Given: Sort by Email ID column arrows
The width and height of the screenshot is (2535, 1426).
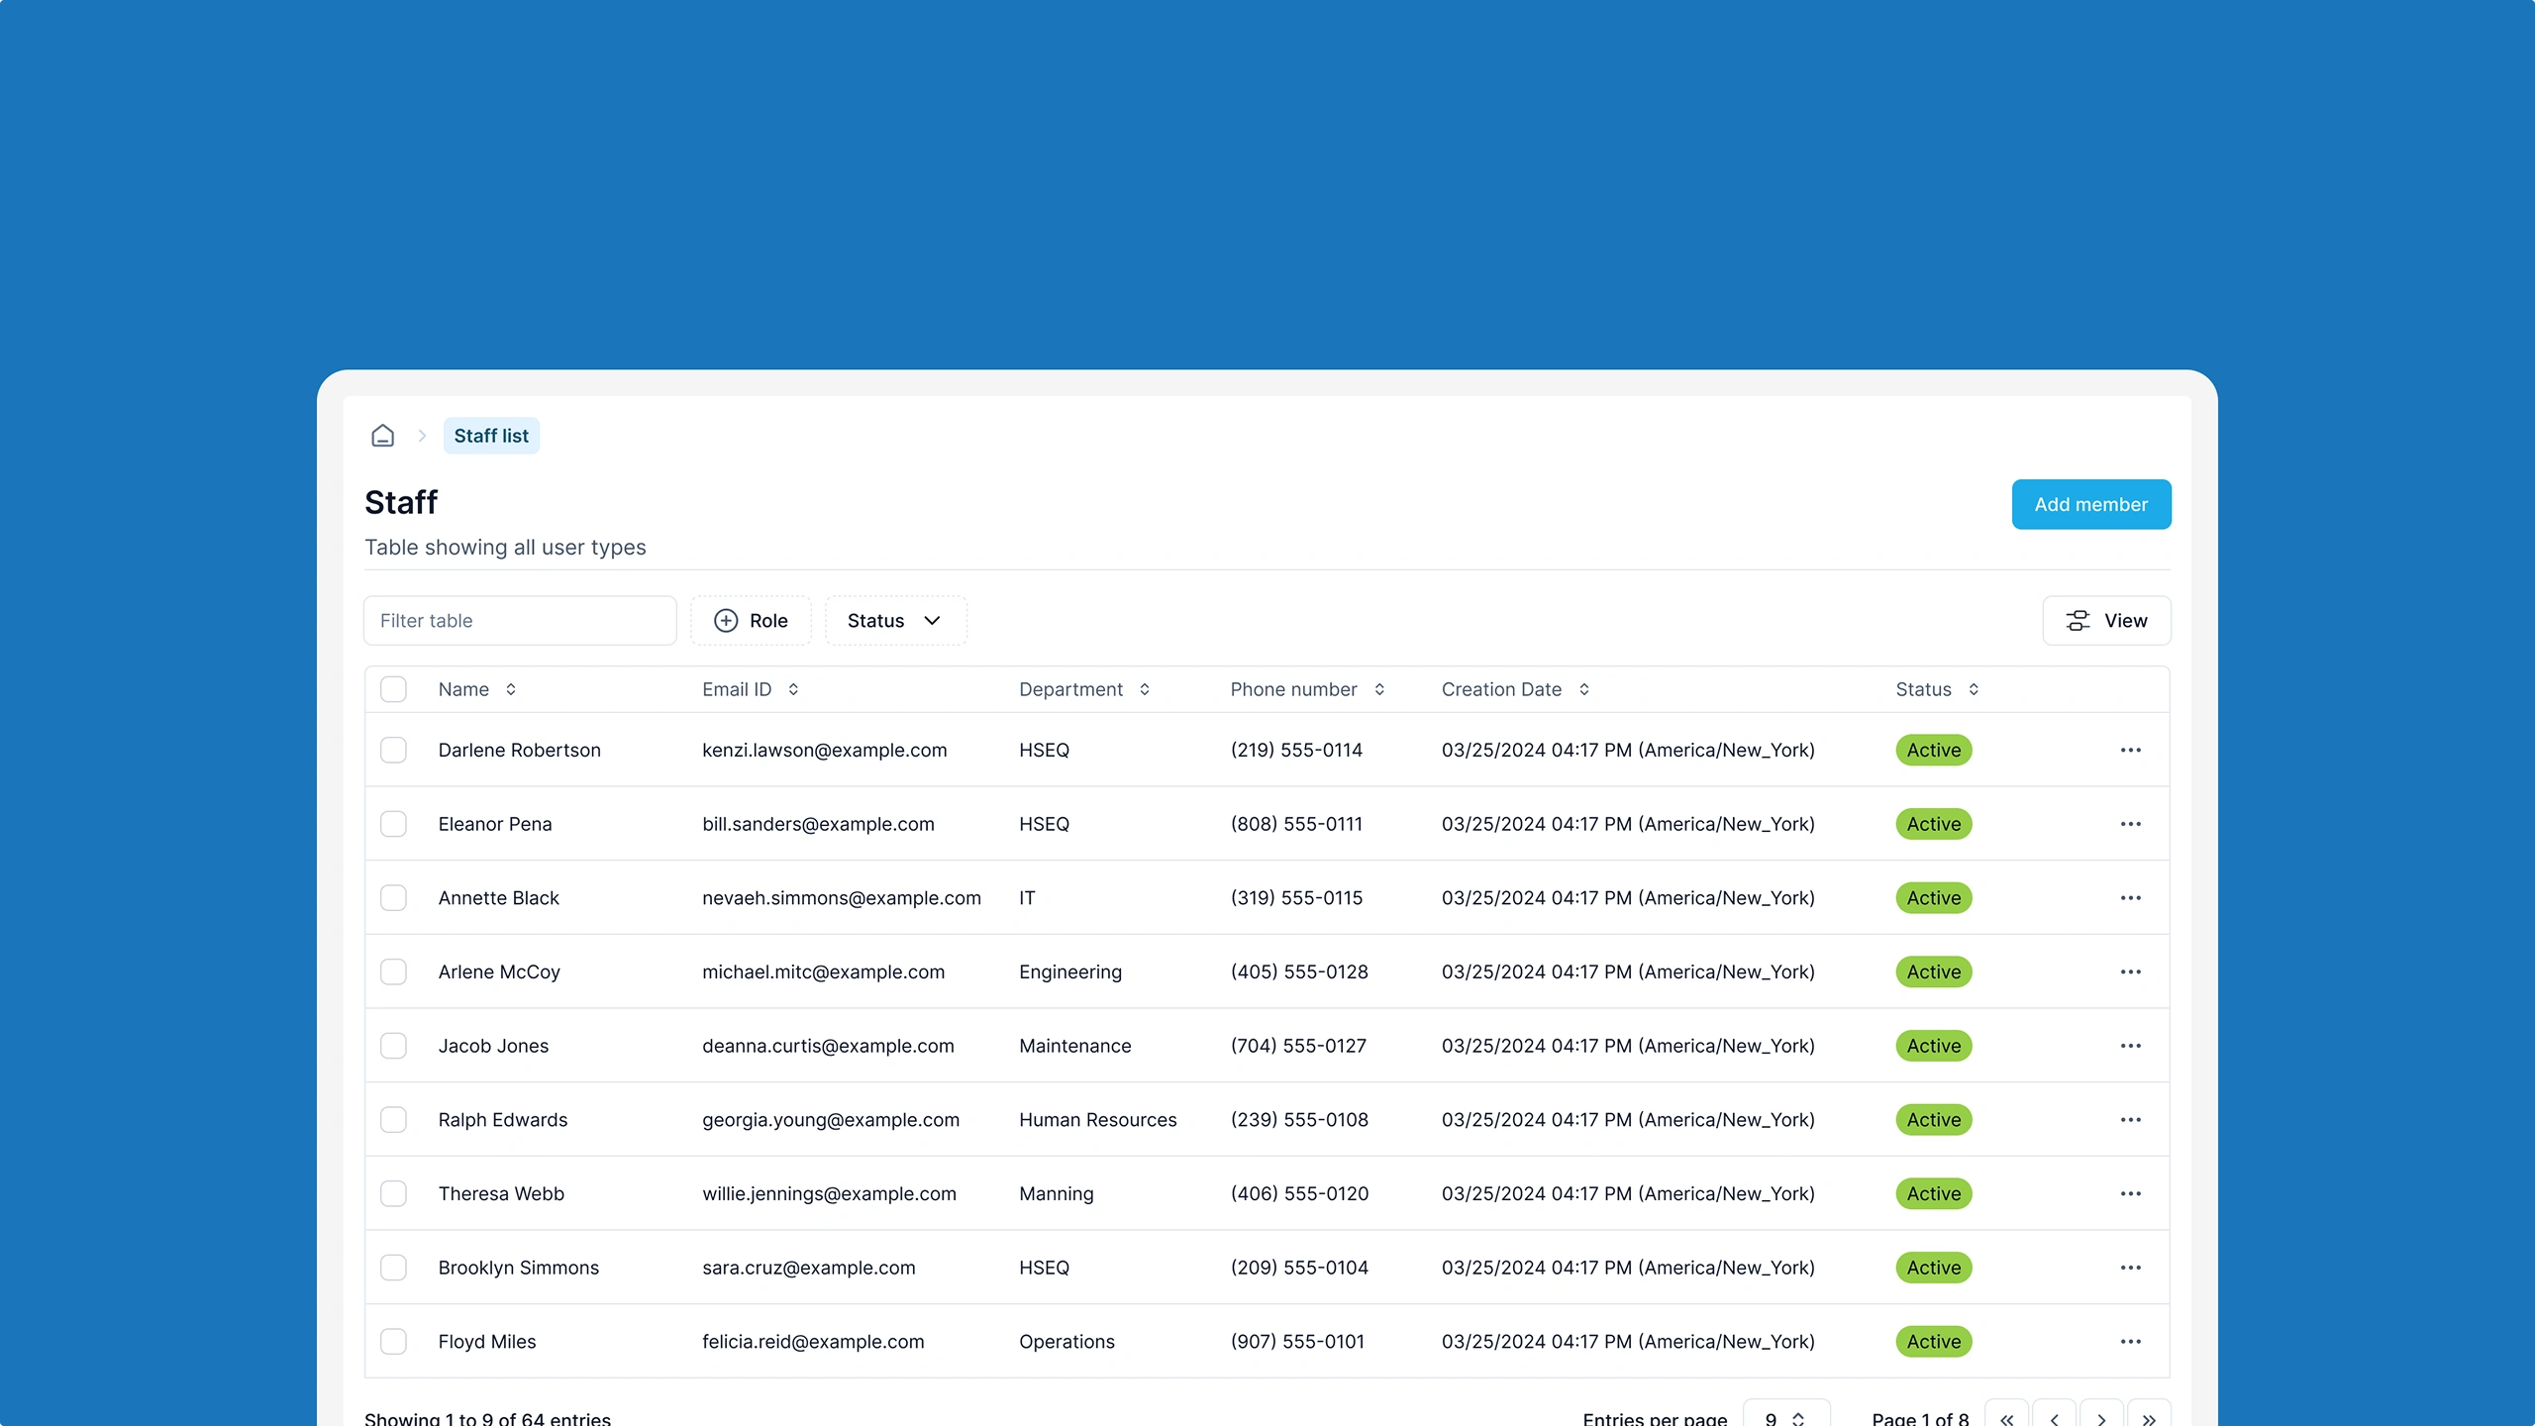Looking at the screenshot, I should pyautogui.click(x=793, y=689).
